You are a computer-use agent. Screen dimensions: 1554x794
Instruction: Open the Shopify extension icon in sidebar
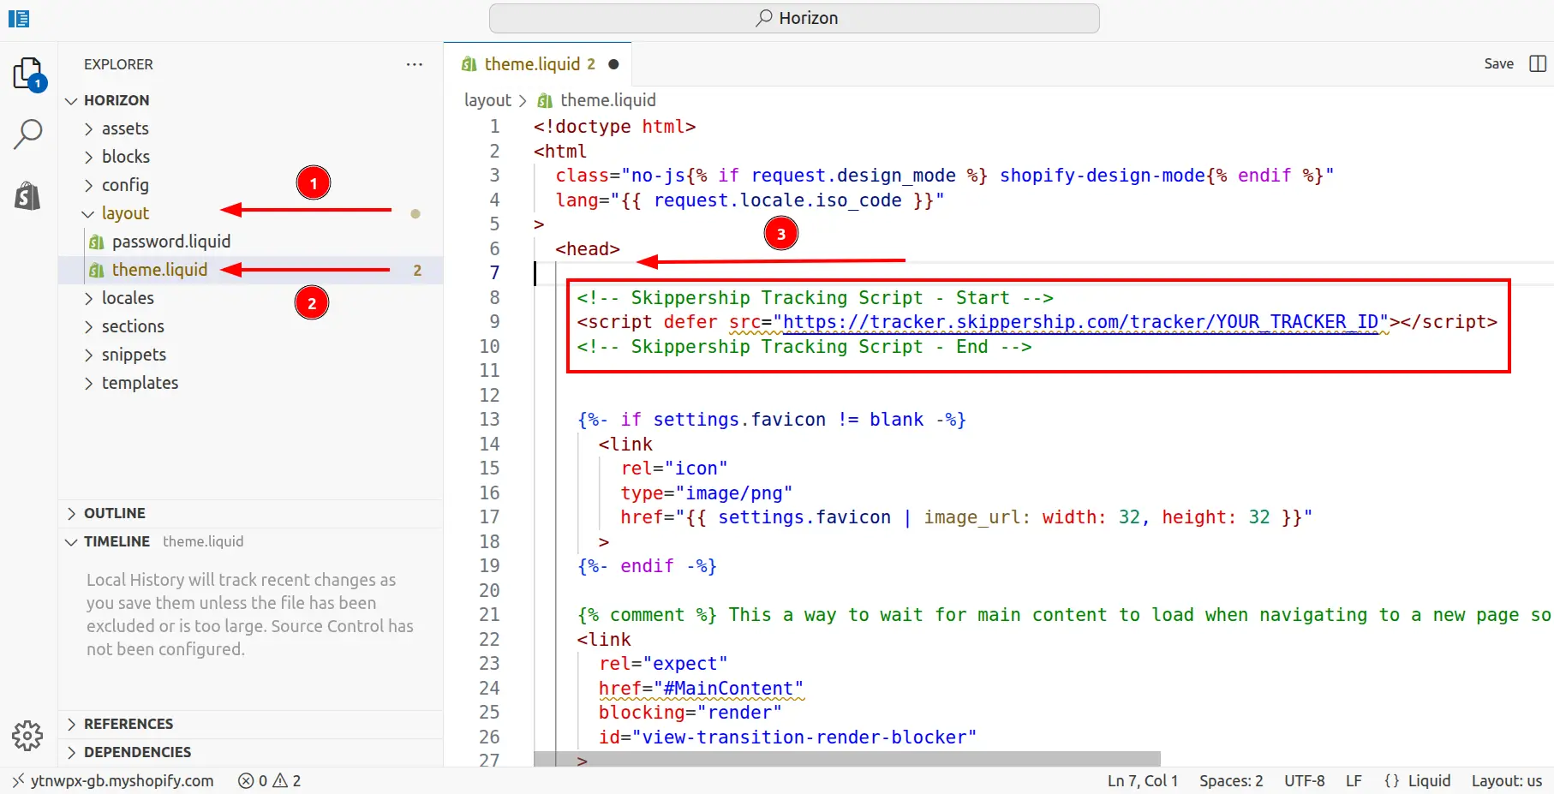coord(27,196)
